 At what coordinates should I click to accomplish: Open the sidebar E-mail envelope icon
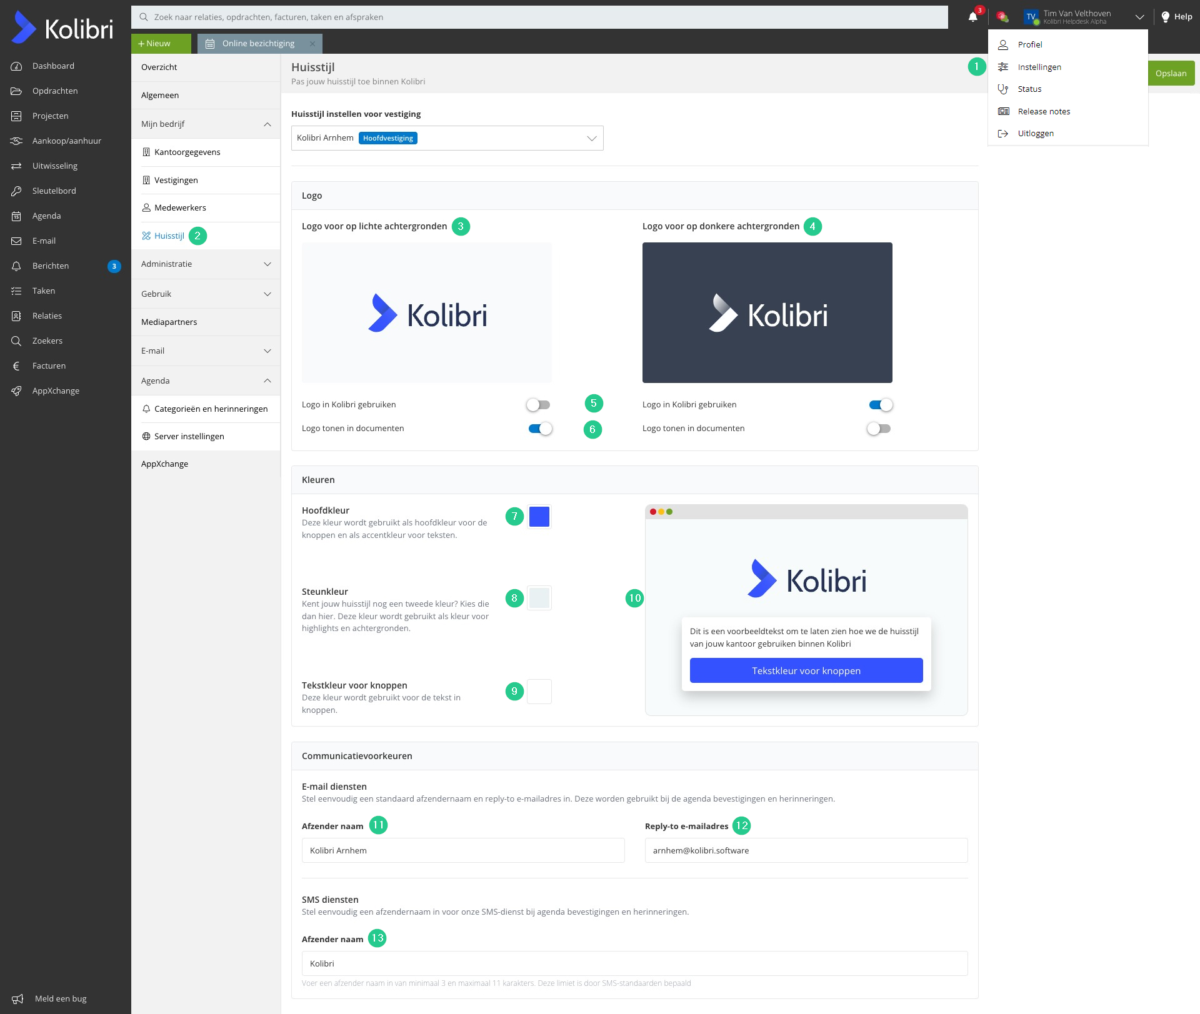coord(16,241)
